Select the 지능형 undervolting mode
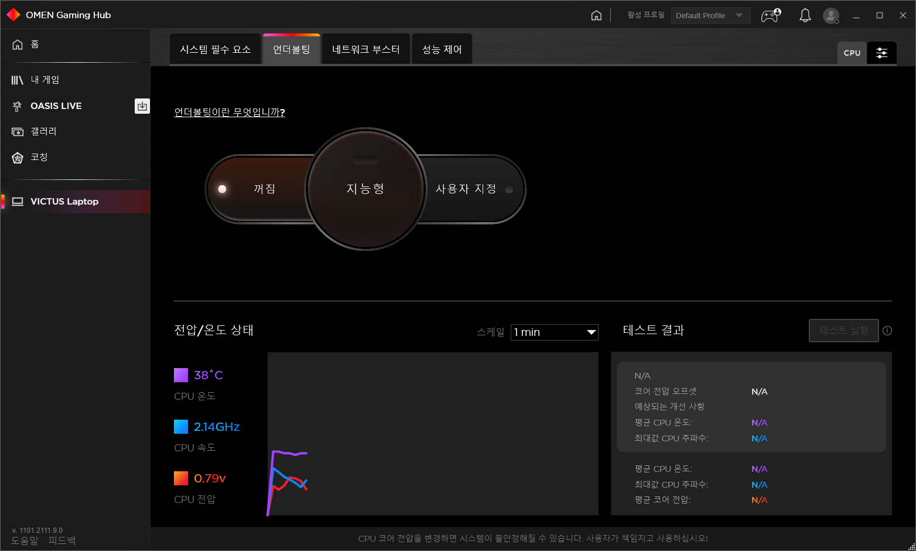Image resolution: width=916 pixels, height=551 pixels. tap(365, 189)
